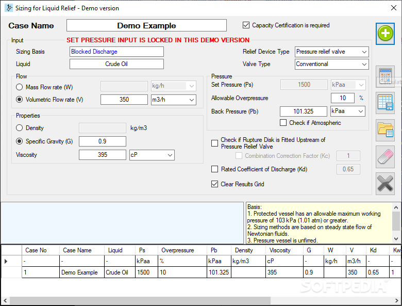Click the Allowable Overpressure 10 field

tap(343, 98)
